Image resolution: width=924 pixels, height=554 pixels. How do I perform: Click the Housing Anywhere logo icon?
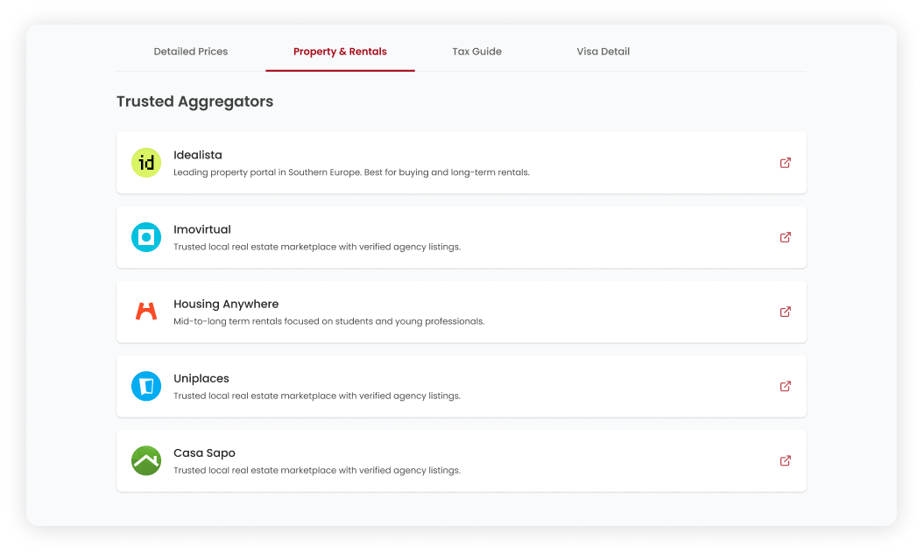coord(146,311)
